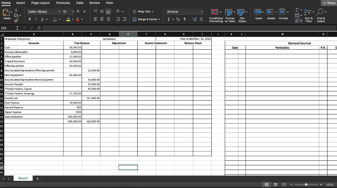This screenshot has width=337, height=188.
Task: Switch to Normal view
Action: pyautogui.click(x=267, y=185)
